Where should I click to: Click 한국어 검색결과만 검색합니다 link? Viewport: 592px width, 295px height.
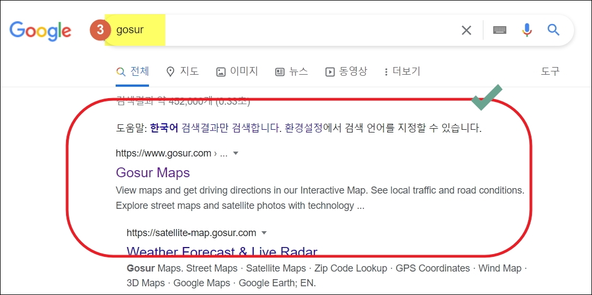[216, 128]
